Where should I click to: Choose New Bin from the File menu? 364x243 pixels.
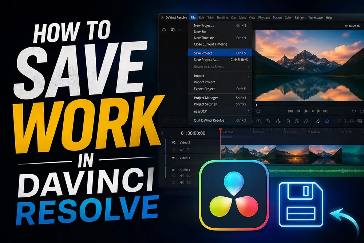point(220,32)
